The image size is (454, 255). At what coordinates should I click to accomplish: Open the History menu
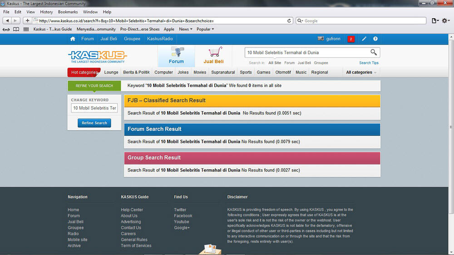pyautogui.click(x=46, y=12)
